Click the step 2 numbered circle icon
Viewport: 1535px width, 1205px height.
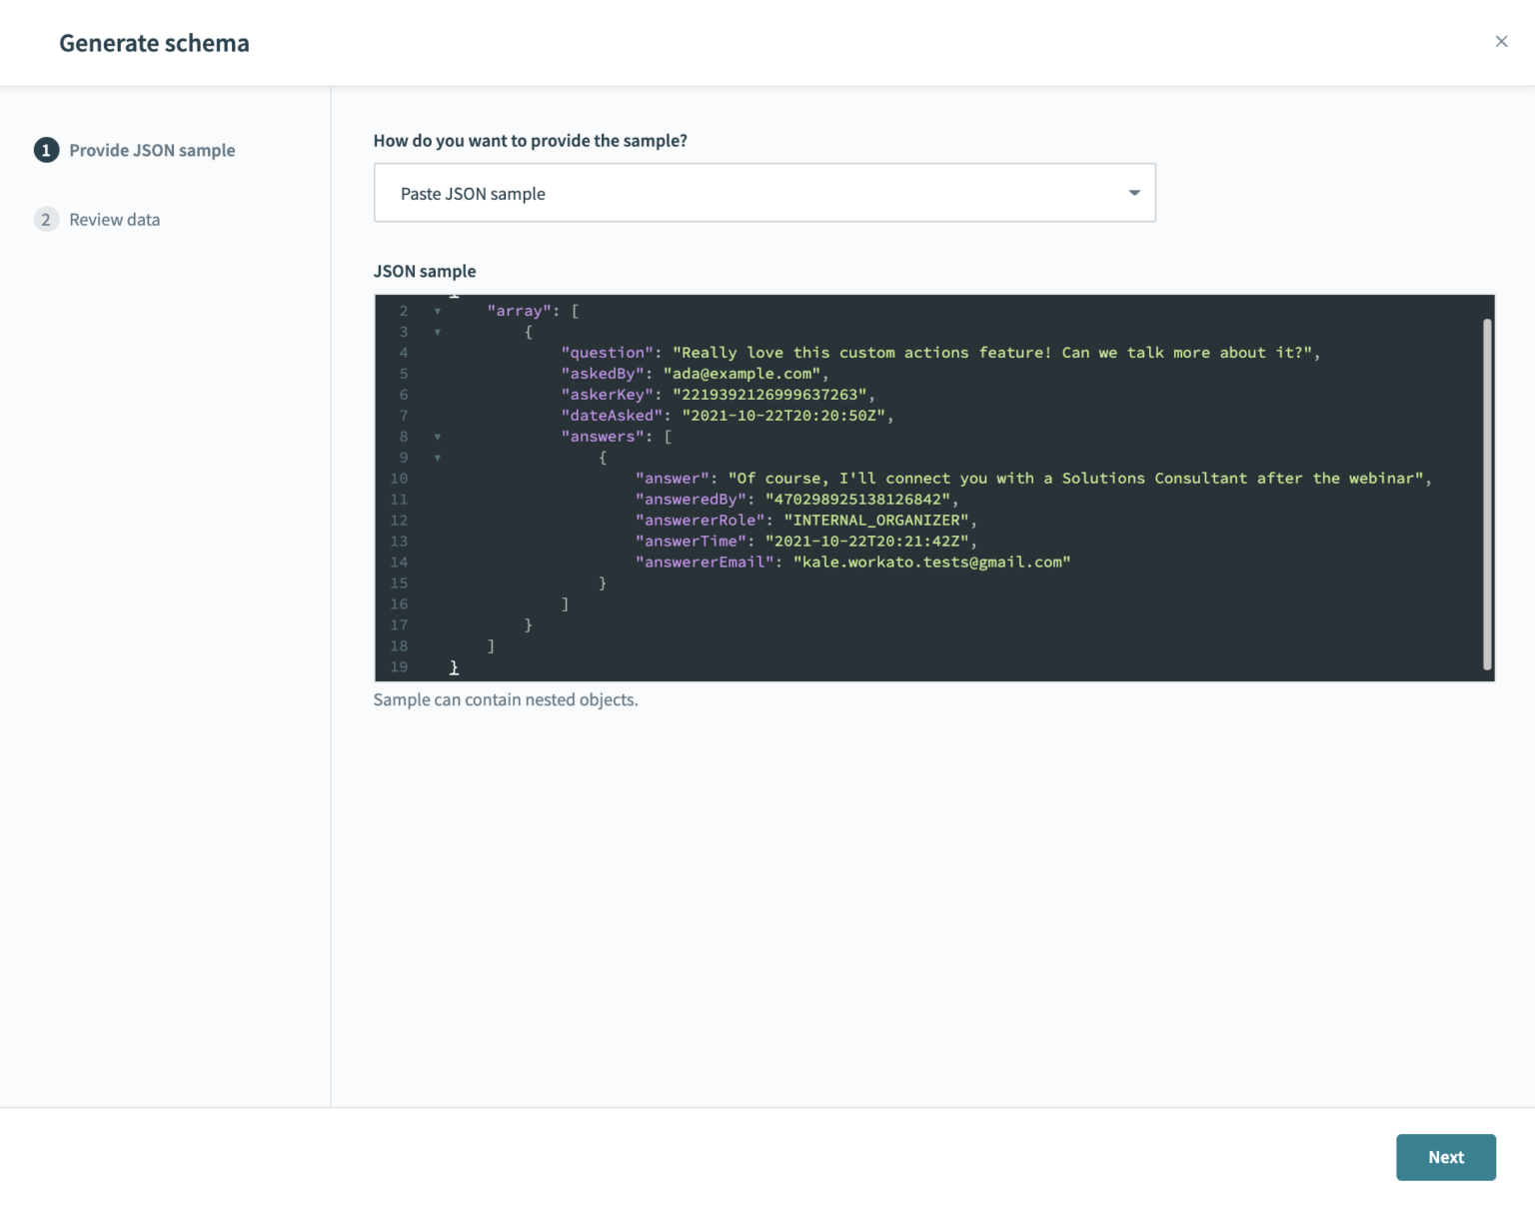pyautogui.click(x=46, y=219)
